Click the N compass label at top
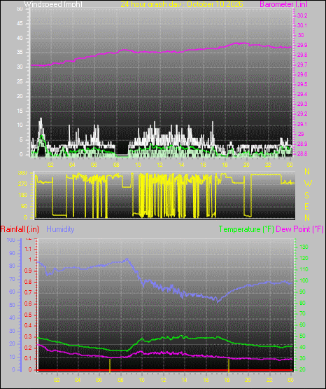The height and width of the screenshot is (389, 326). [x=307, y=172]
